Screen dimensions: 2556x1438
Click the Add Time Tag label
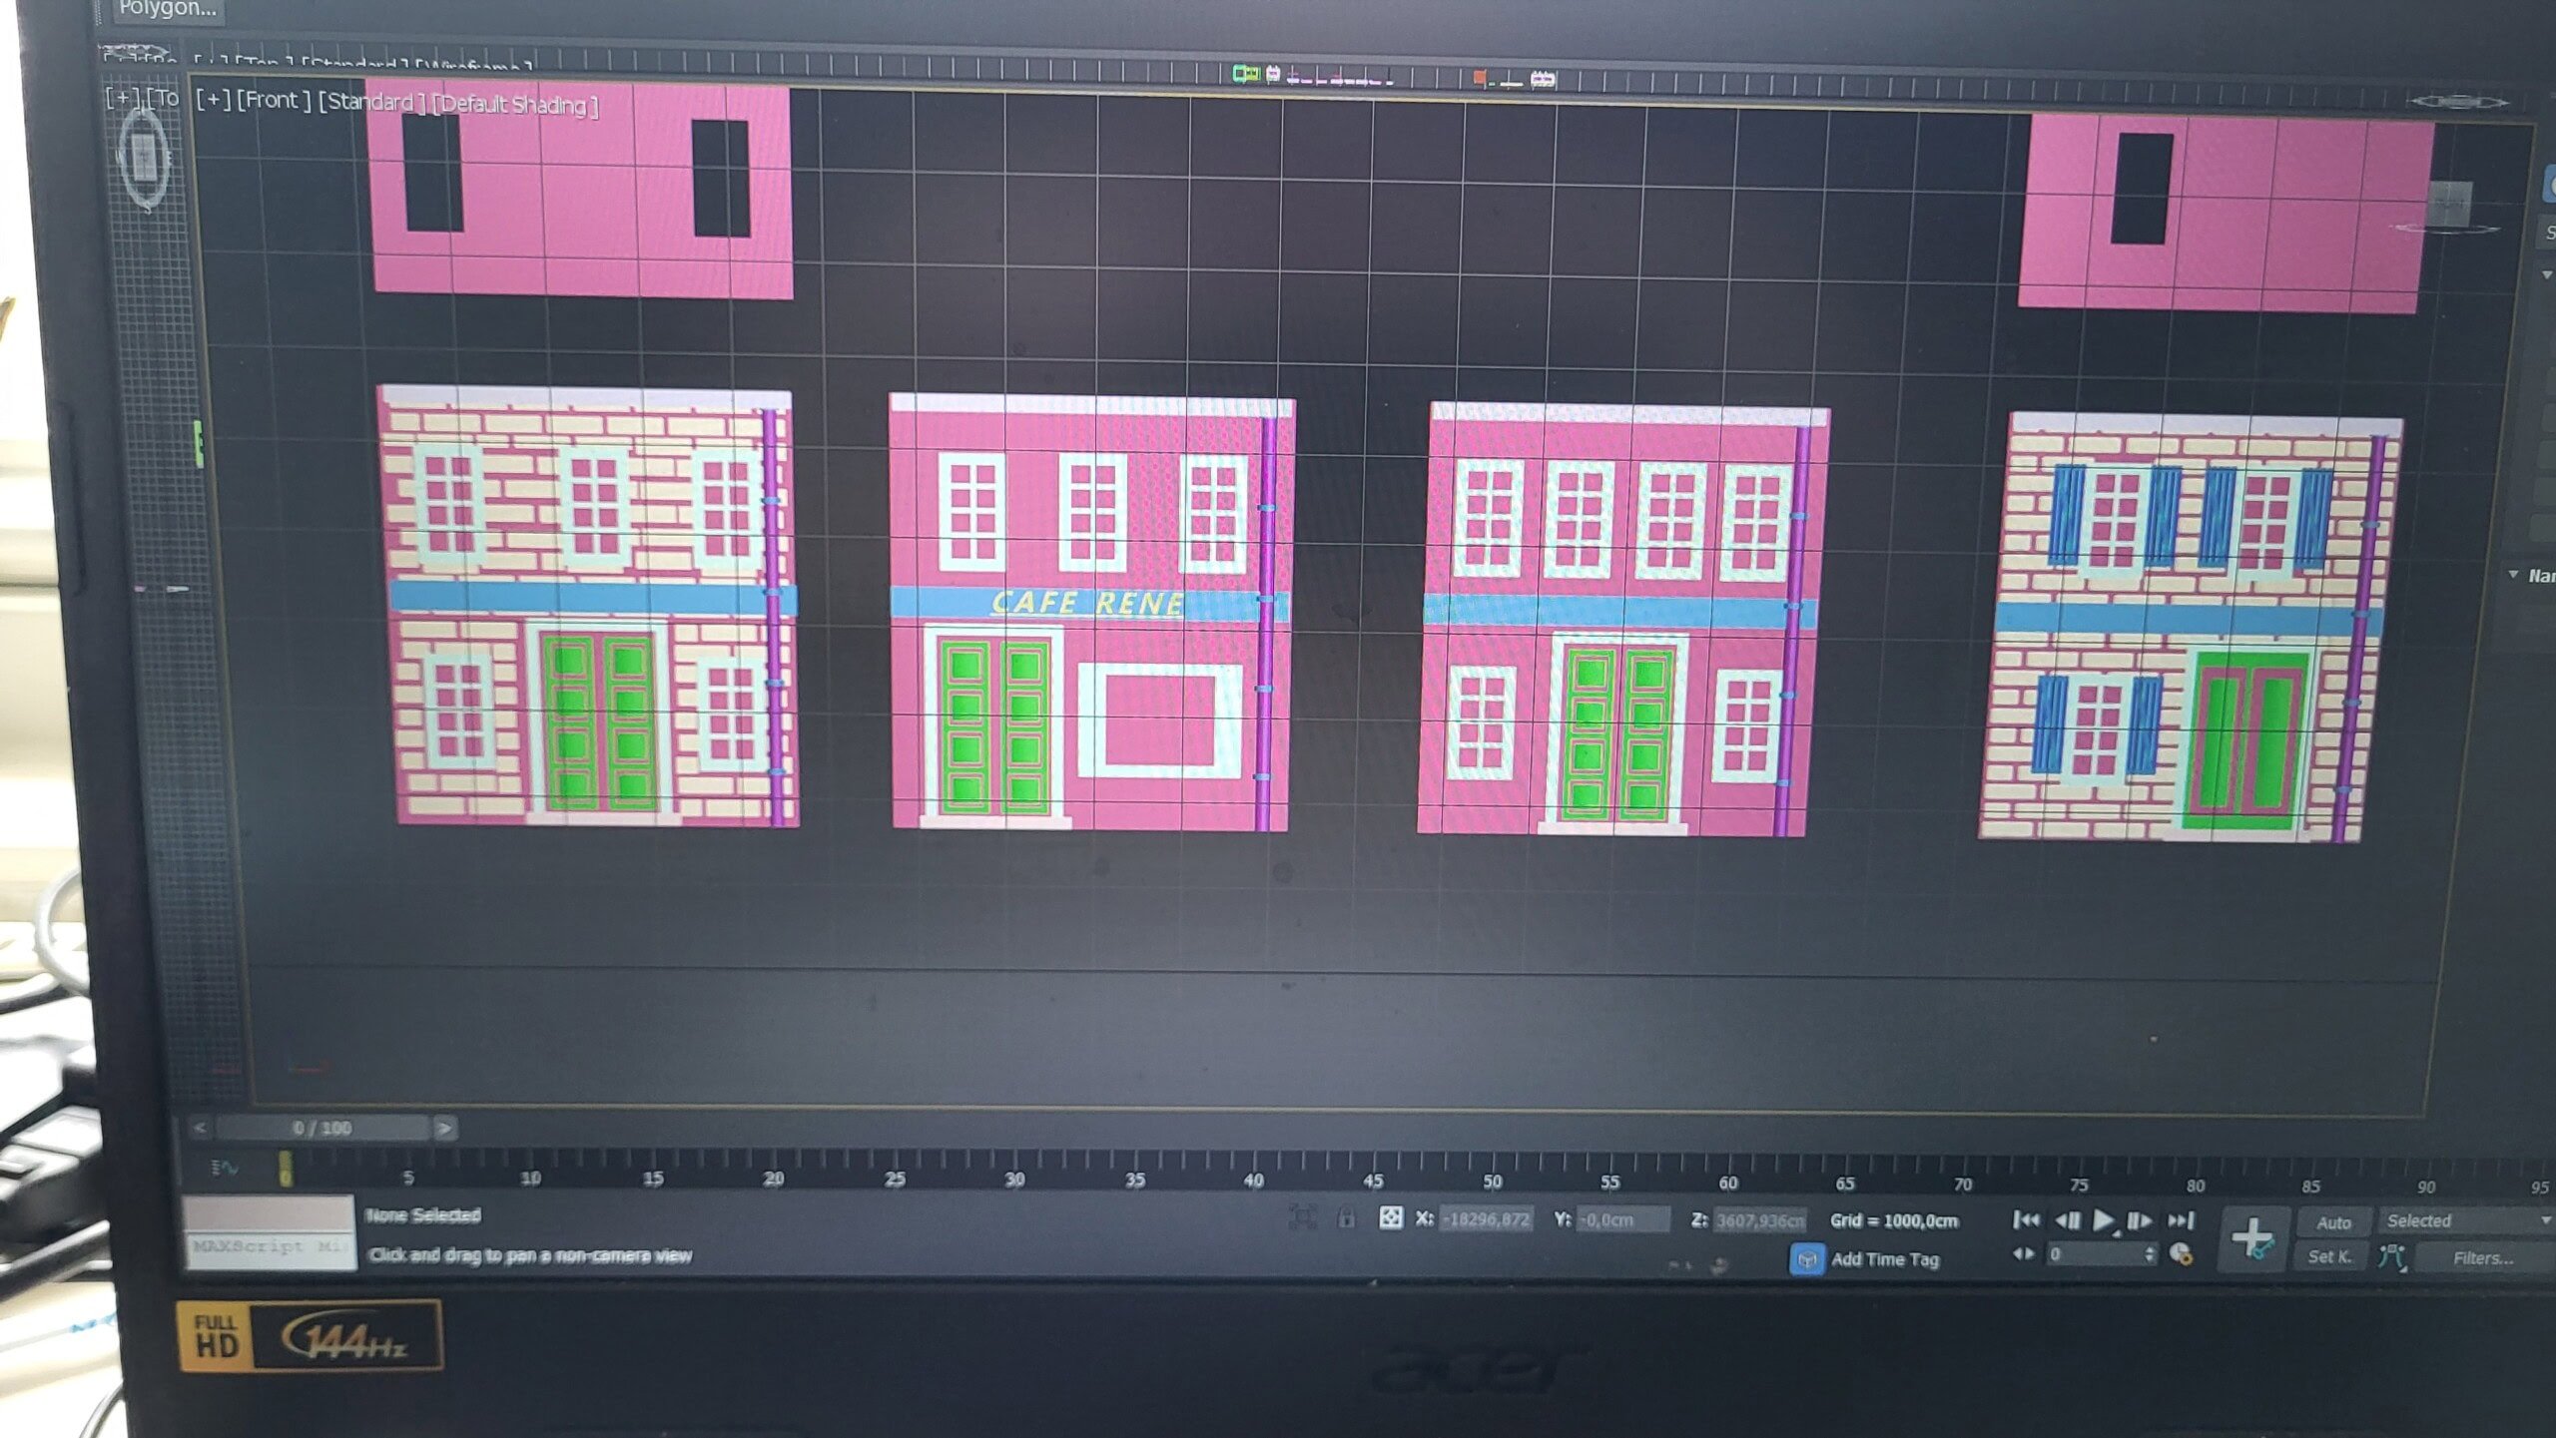pos(1884,1259)
